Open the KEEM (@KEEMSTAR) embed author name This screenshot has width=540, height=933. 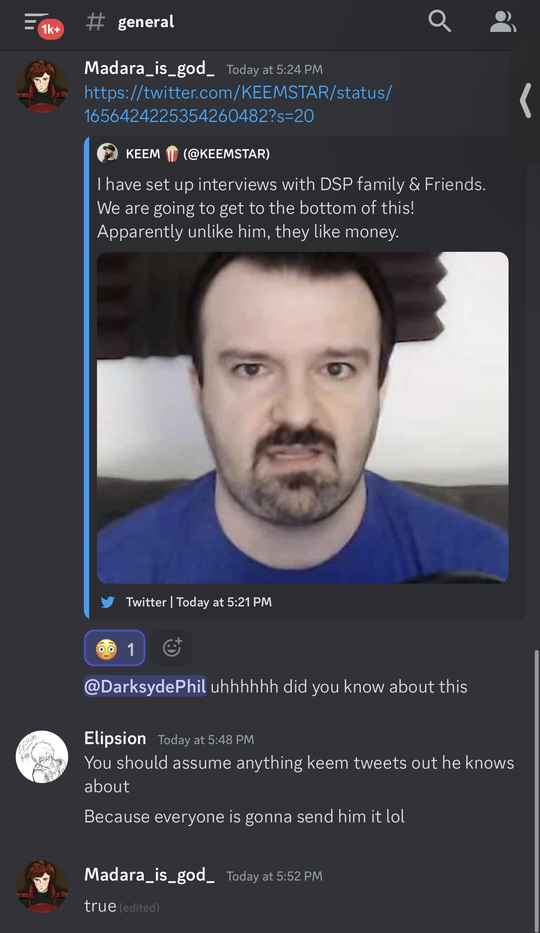pos(197,154)
